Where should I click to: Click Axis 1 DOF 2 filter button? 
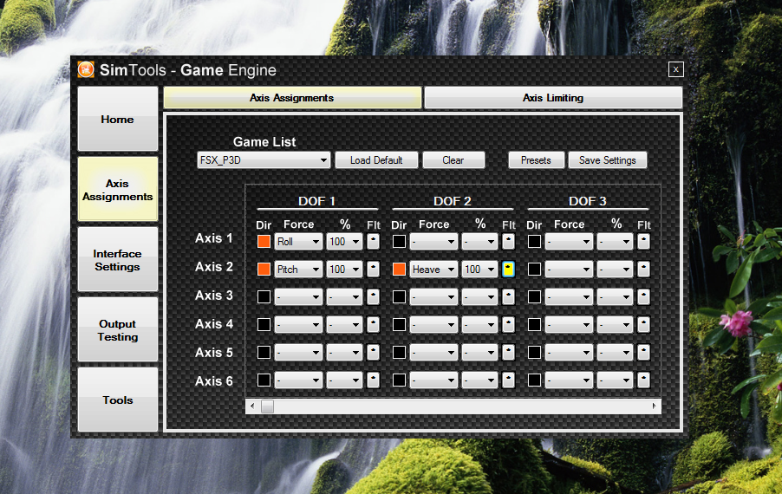click(508, 241)
